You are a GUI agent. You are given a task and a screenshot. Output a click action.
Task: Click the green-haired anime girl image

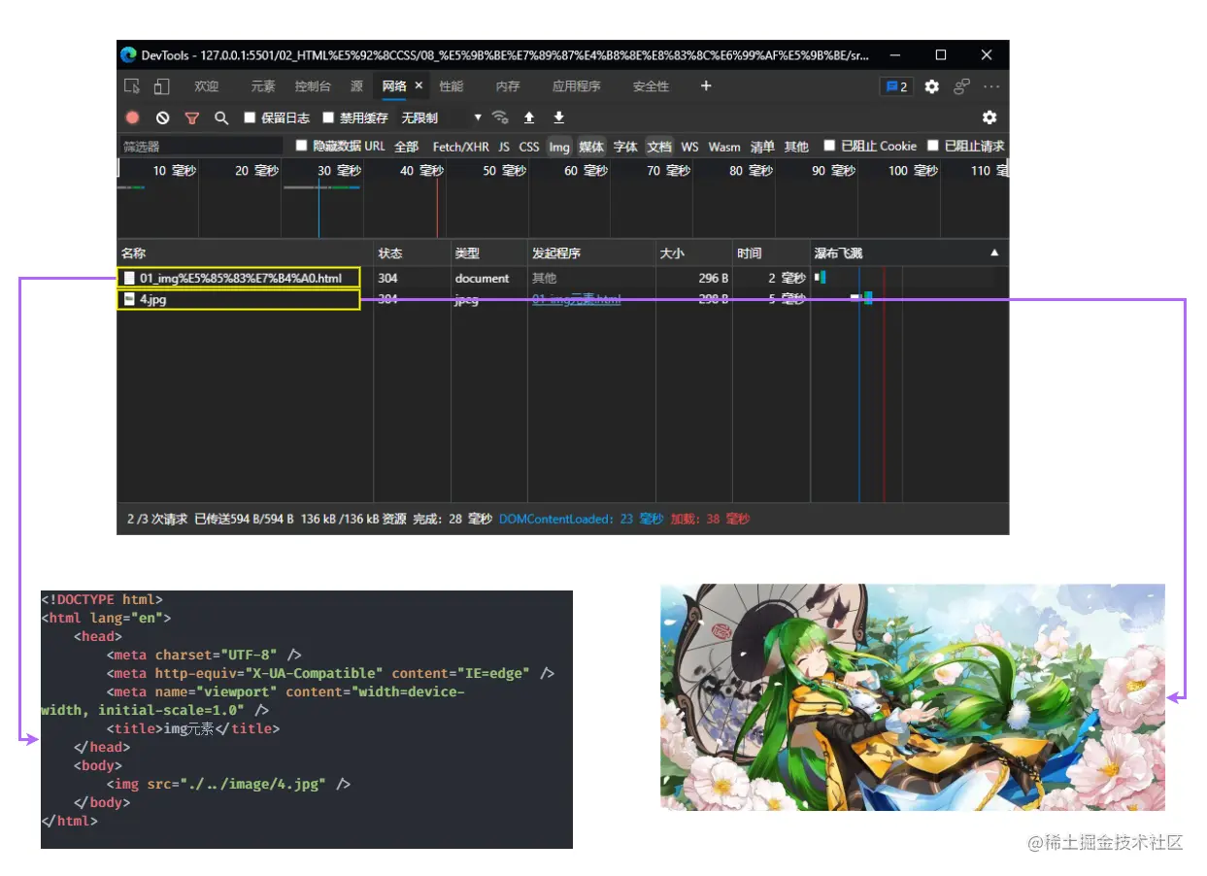(913, 697)
